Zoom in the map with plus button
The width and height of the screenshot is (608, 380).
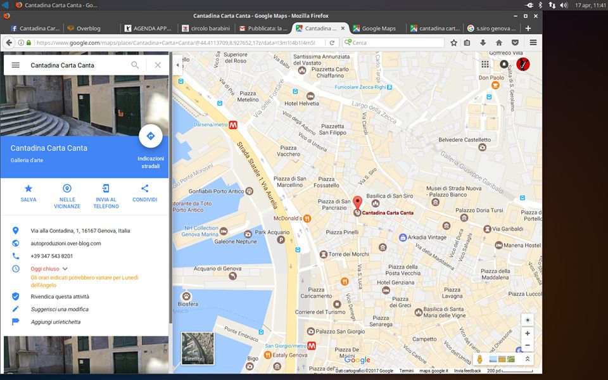(x=528, y=334)
